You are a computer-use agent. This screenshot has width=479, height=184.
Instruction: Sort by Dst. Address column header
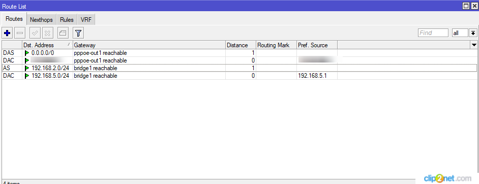[x=48, y=45]
